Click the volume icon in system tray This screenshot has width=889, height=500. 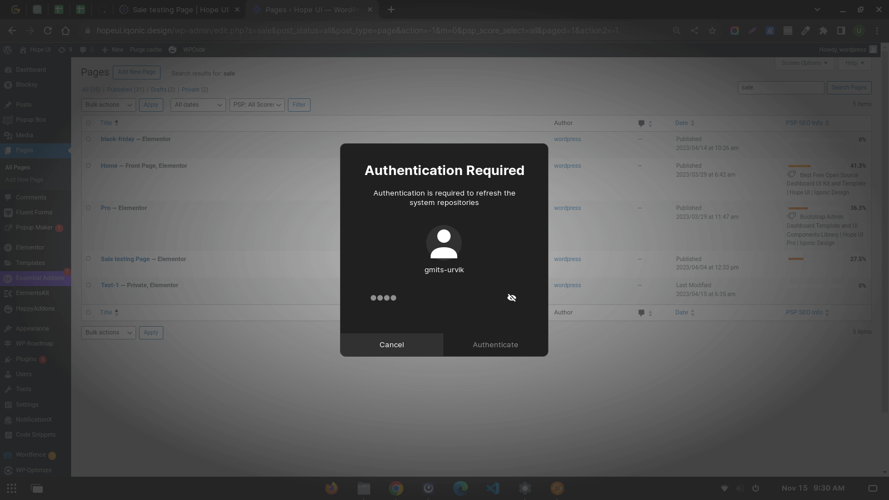[x=740, y=488]
